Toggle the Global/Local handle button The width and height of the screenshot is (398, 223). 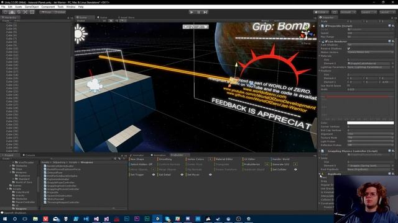(x=60, y=12)
